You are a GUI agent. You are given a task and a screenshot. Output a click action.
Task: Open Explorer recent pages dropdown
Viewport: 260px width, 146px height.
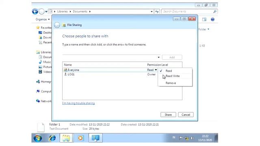[46, 12]
